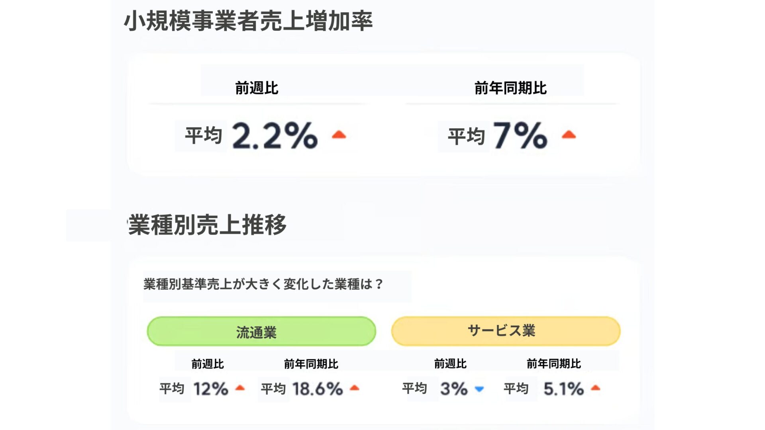This screenshot has height=430, width=765.
Task: Click the red up arrow beside 7%
Action: 569,135
